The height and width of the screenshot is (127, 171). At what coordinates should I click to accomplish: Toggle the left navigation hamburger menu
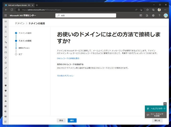(x=6, y=21)
